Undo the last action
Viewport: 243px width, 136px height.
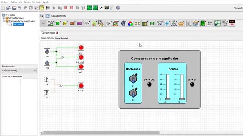(x=19, y=8)
